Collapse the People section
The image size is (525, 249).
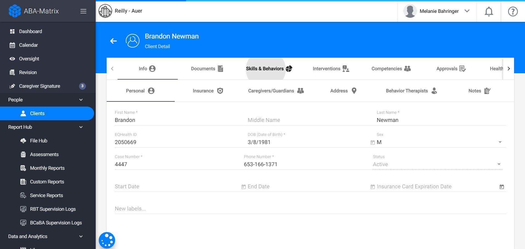tap(81, 100)
